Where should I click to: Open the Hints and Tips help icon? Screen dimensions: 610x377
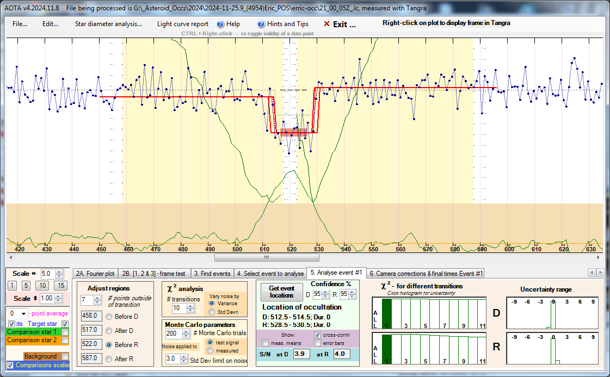tap(261, 24)
